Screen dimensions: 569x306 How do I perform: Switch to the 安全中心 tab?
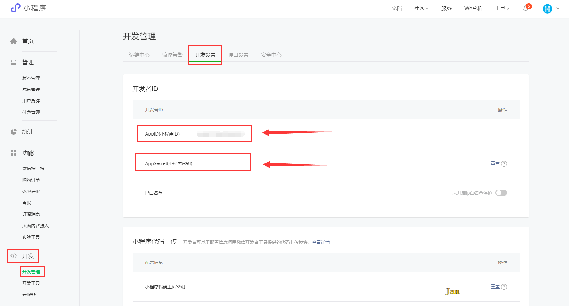pos(271,55)
